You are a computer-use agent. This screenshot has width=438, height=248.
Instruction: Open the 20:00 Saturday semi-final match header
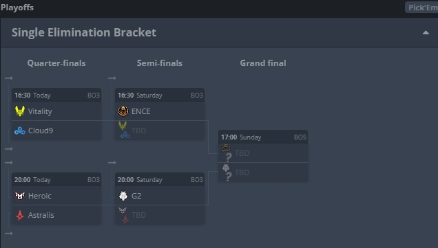pyautogui.click(x=160, y=180)
